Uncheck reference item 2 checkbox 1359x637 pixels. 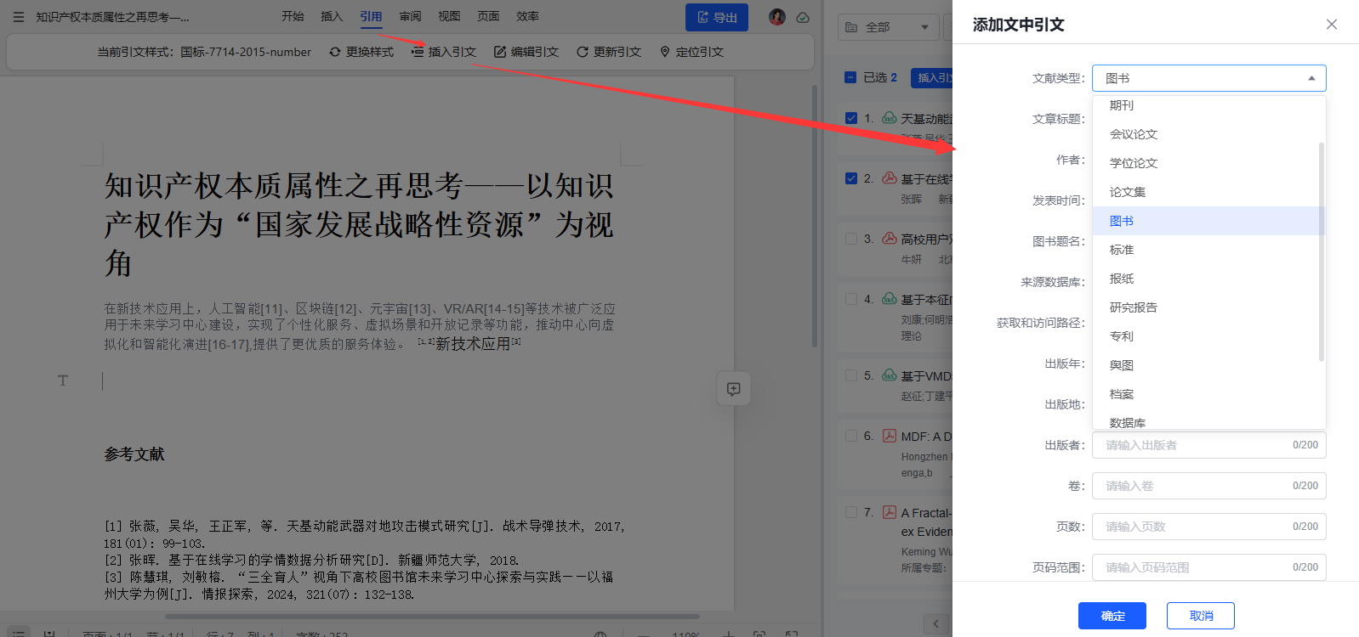pos(851,178)
